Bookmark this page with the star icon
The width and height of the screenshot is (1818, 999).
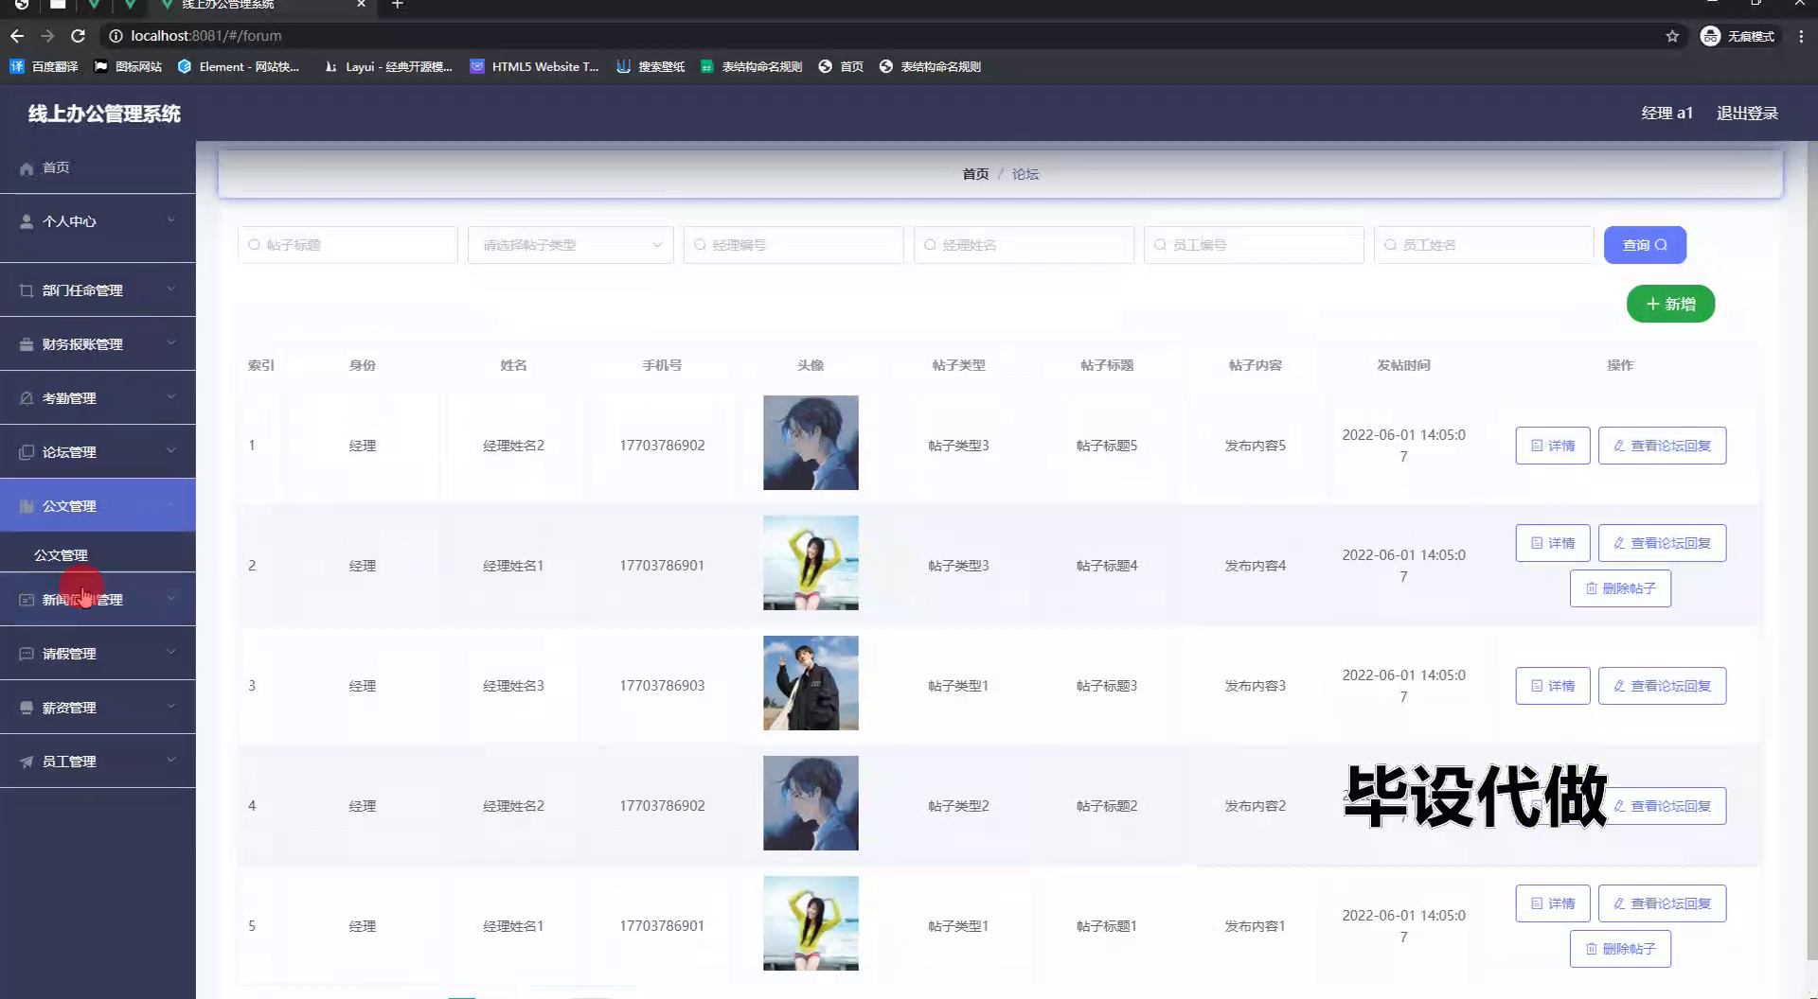coord(1672,36)
